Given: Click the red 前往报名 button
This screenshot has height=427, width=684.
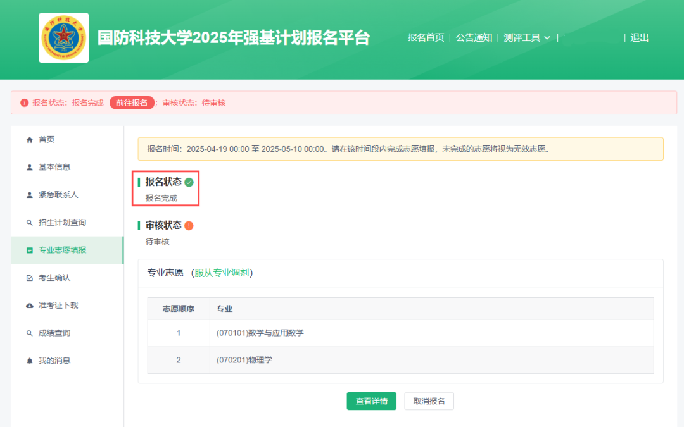Looking at the screenshot, I should click(132, 103).
